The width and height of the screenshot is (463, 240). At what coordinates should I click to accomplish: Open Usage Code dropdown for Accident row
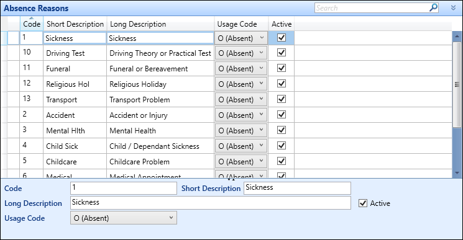click(241, 115)
